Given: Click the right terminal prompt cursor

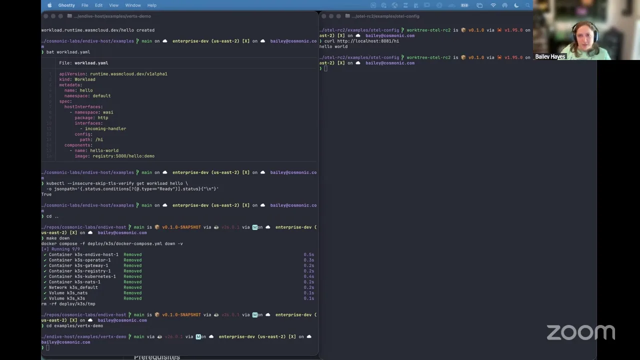Looking at the screenshot, I should click(x=325, y=68).
